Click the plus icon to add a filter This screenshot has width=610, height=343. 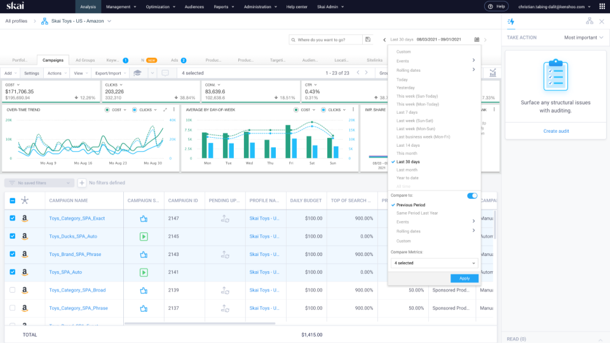82,183
